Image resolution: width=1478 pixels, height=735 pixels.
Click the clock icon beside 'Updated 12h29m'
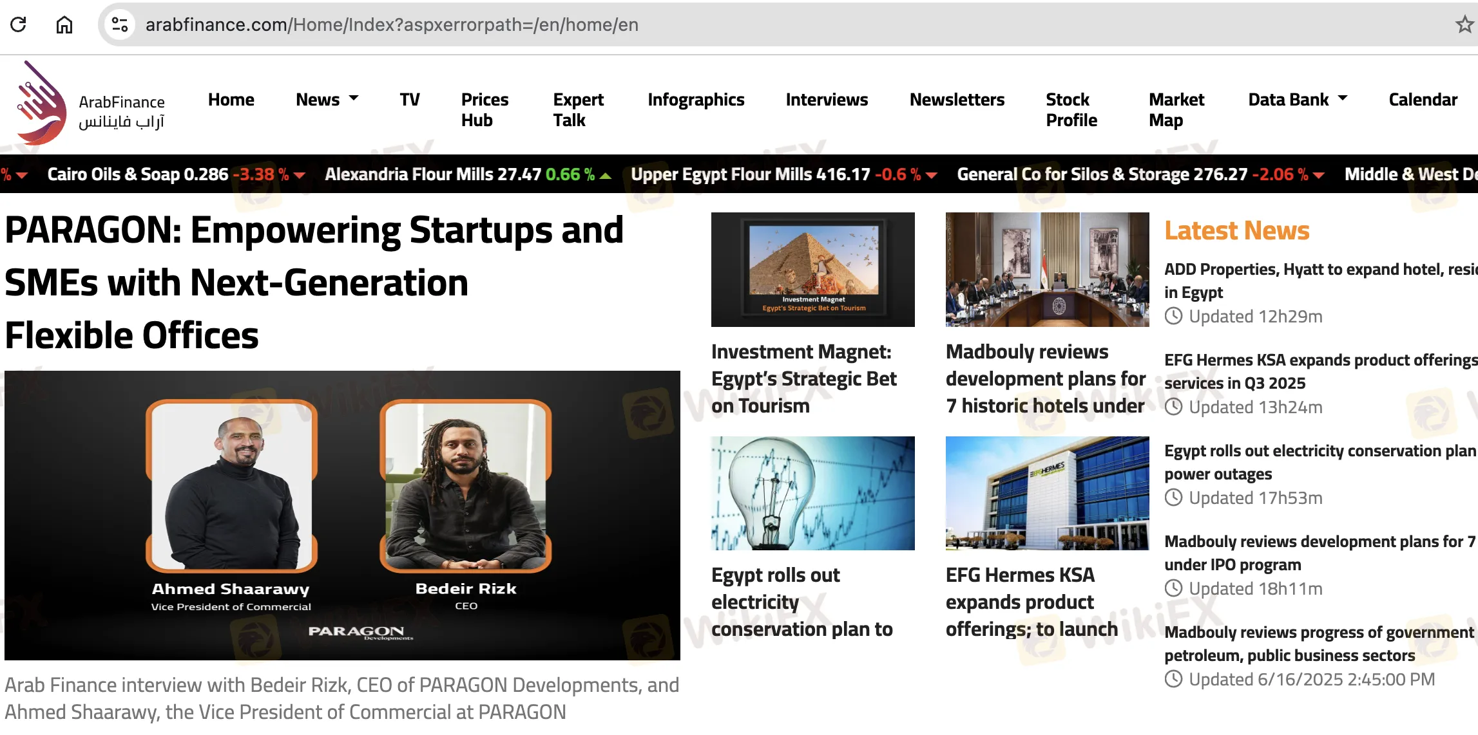pos(1173,316)
